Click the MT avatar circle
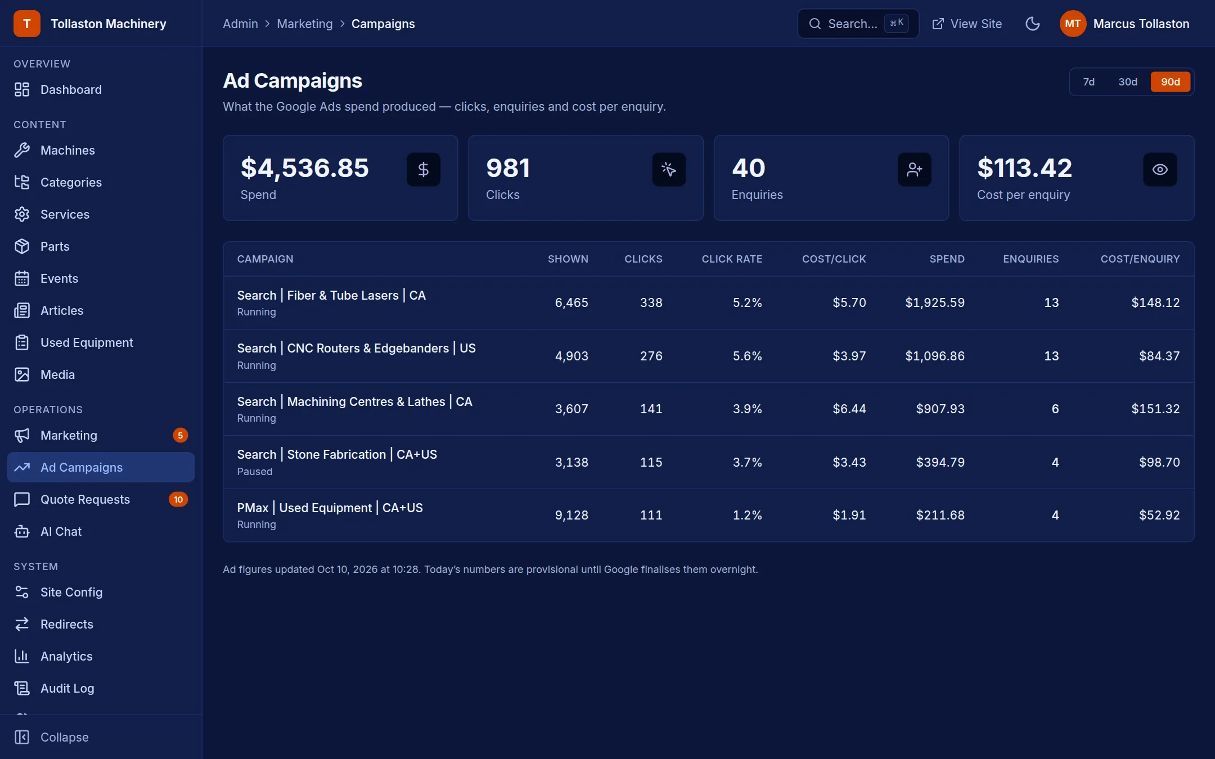The width and height of the screenshot is (1215, 759). pyautogui.click(x=1073, y=24)
